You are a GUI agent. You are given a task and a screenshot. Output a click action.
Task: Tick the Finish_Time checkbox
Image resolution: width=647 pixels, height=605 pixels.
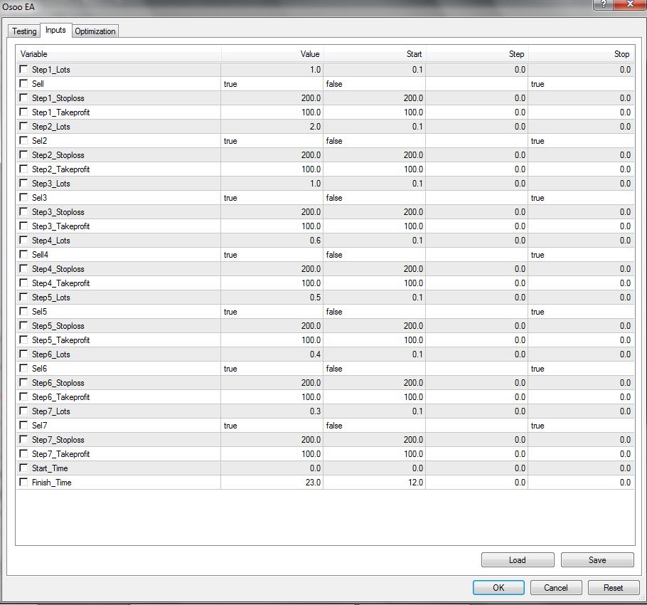24,483
